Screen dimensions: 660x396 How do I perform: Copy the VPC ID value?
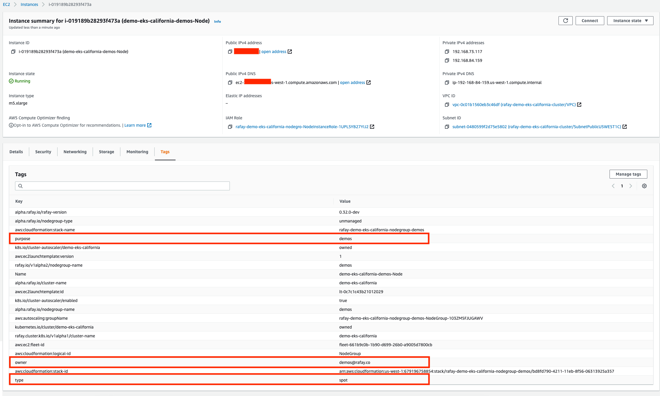[447, 105]
